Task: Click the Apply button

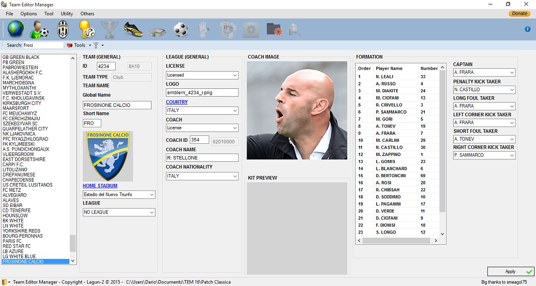Action: click(510, 271)
